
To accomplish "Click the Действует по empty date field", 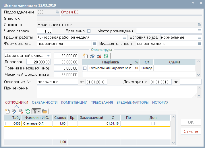I will [x=190, y=82].
